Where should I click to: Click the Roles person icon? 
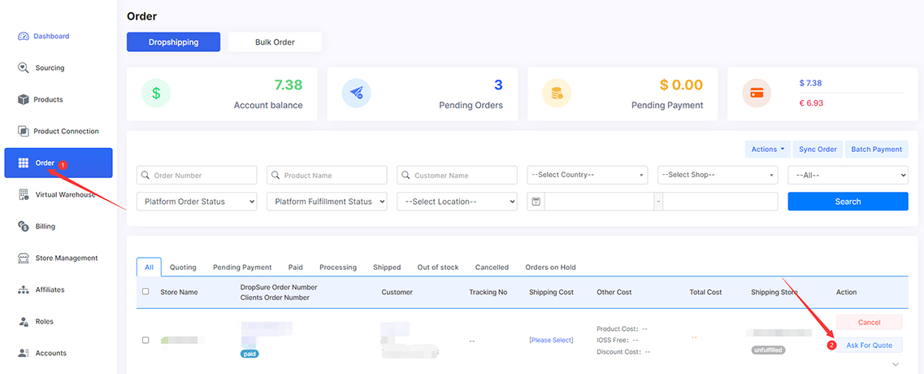[x=24, y=321]
